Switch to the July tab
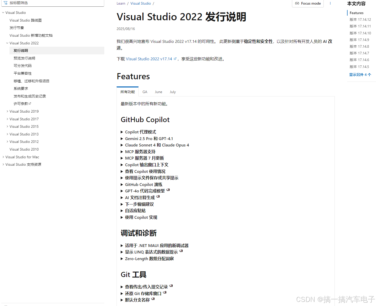Image resolution: width=376 pixels, height=306 pixels. [173, 92]
